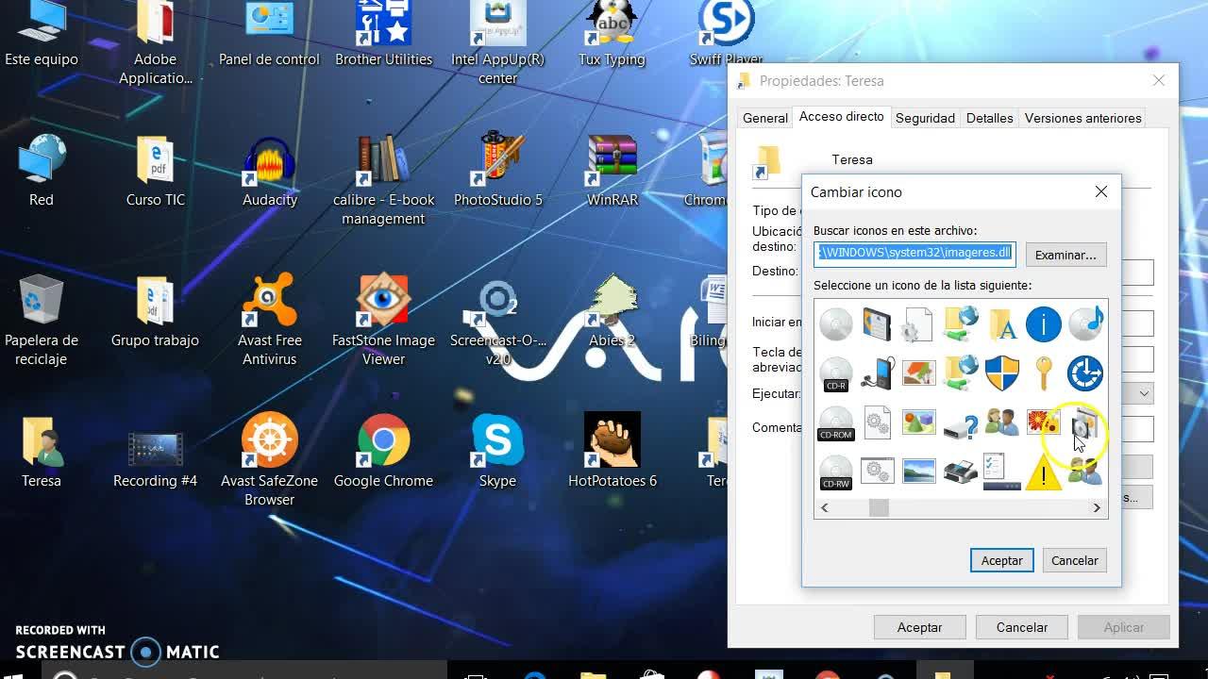Pick the MP3 player with earphones icon
This screenshot has width=1208, height=679.
pos(878,373)
